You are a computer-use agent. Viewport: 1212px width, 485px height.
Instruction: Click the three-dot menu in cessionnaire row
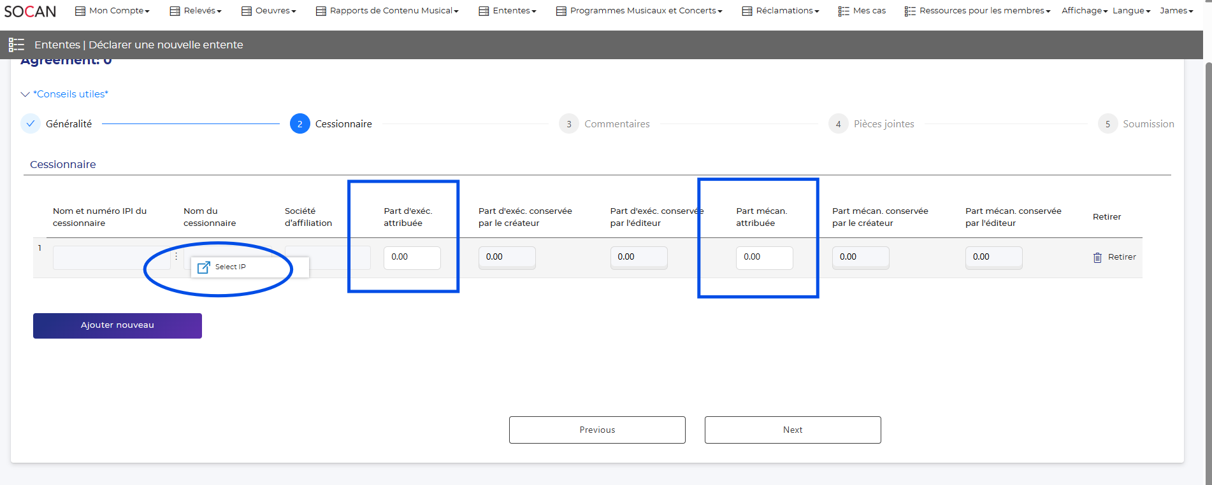coord(177,256)
